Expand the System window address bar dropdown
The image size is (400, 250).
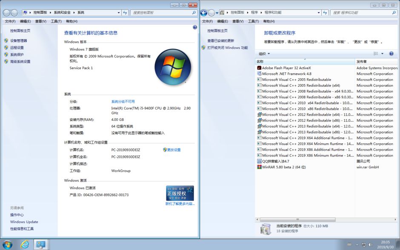pyautogui.click(x=119, y=12)
